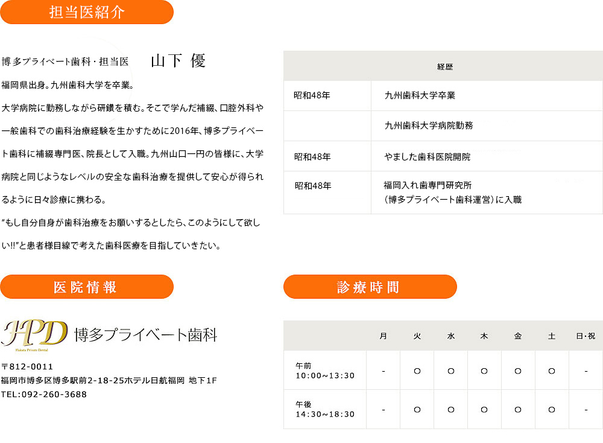Click the Tuesday morning circle mark

click(x=417, y=371)
